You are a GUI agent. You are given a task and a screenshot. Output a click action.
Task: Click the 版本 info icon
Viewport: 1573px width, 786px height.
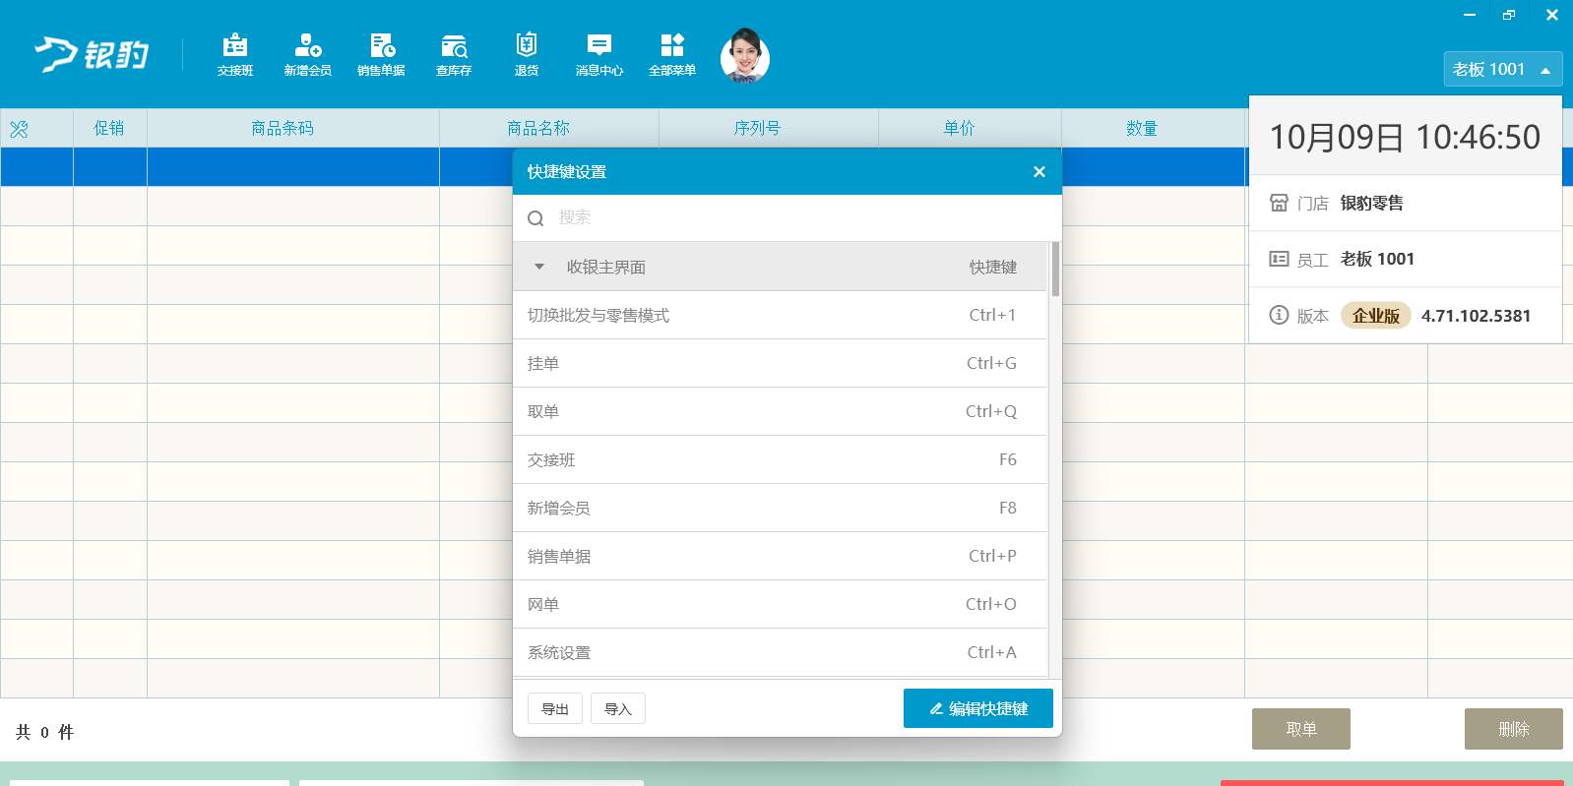(1279, 315)
